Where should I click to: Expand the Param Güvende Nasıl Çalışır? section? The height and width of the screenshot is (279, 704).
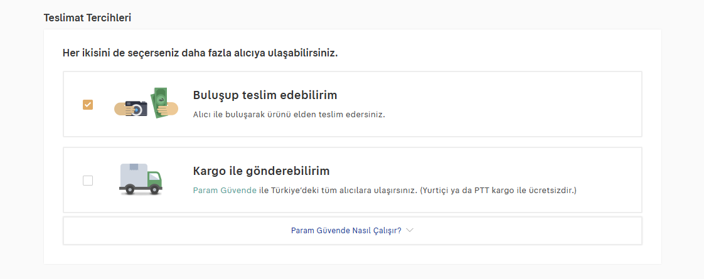tap(346, 230)
